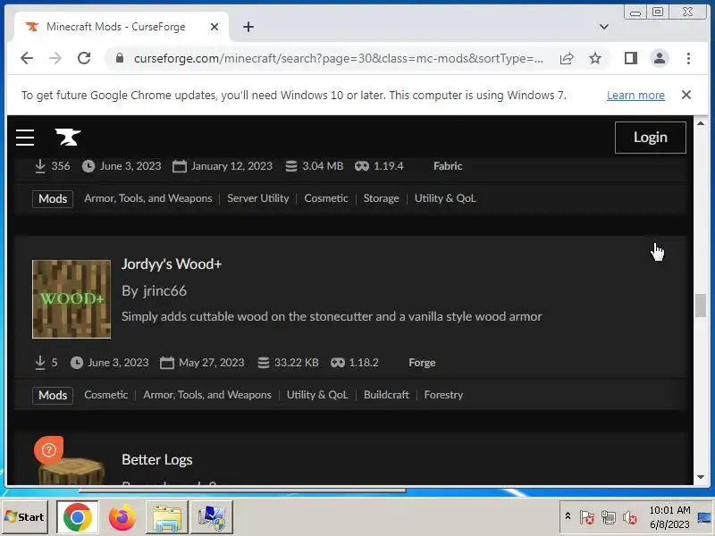This screenshot has height=536, width=715.
Task: Go back to the previous page
Action: coord(27,58)
